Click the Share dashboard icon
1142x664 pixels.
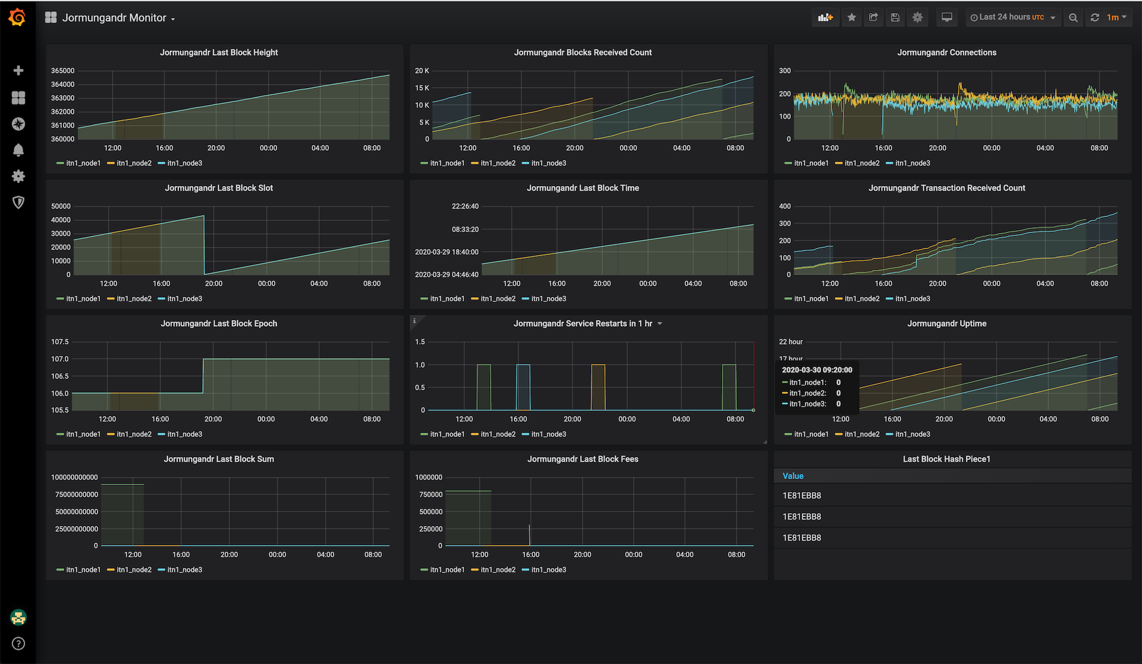873,17
